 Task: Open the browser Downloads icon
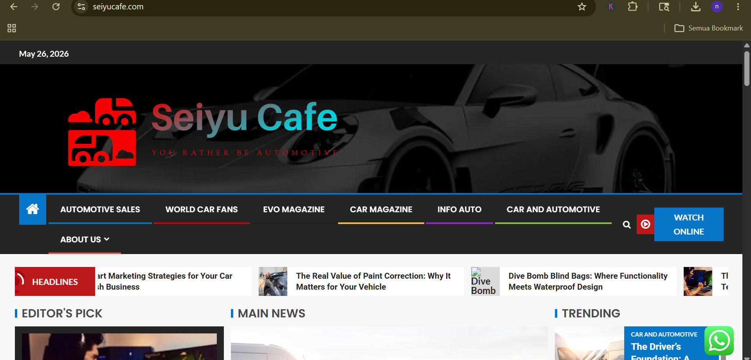[x=696, y=7]
